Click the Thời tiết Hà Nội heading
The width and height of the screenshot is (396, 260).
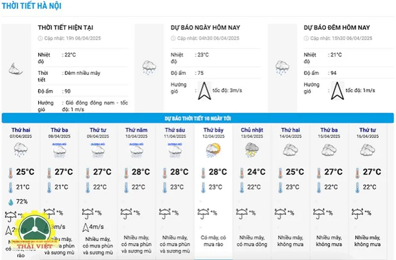(32, 6)
